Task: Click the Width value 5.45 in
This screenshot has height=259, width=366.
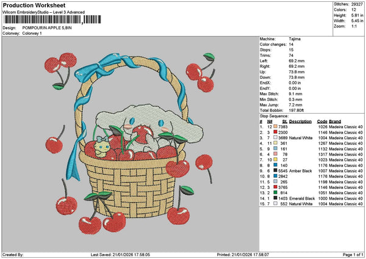Action: pos(357,21)
